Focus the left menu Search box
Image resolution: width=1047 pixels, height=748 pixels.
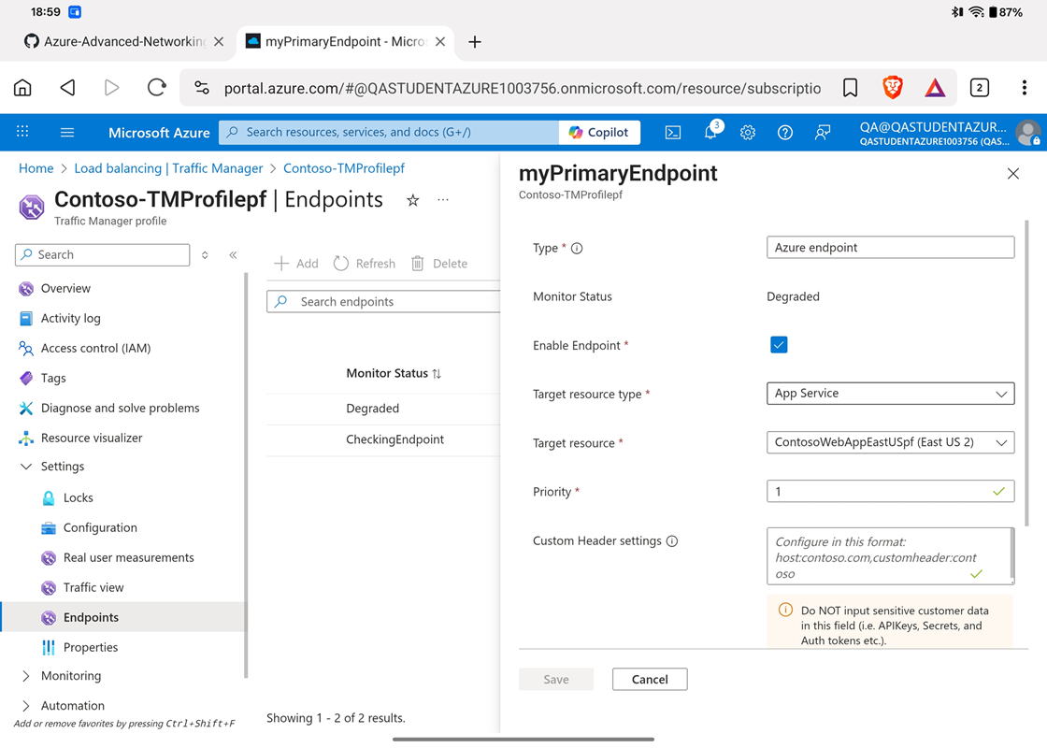pos(102,254)
